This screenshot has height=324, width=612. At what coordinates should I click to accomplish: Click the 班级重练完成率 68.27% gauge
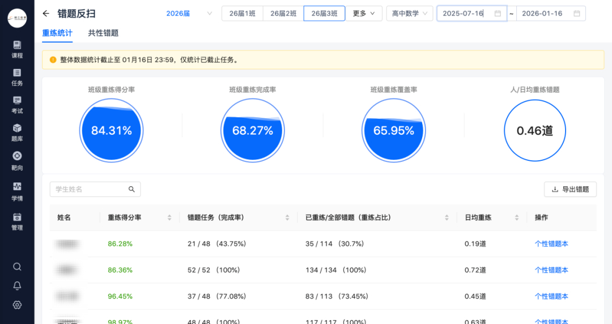253,130
